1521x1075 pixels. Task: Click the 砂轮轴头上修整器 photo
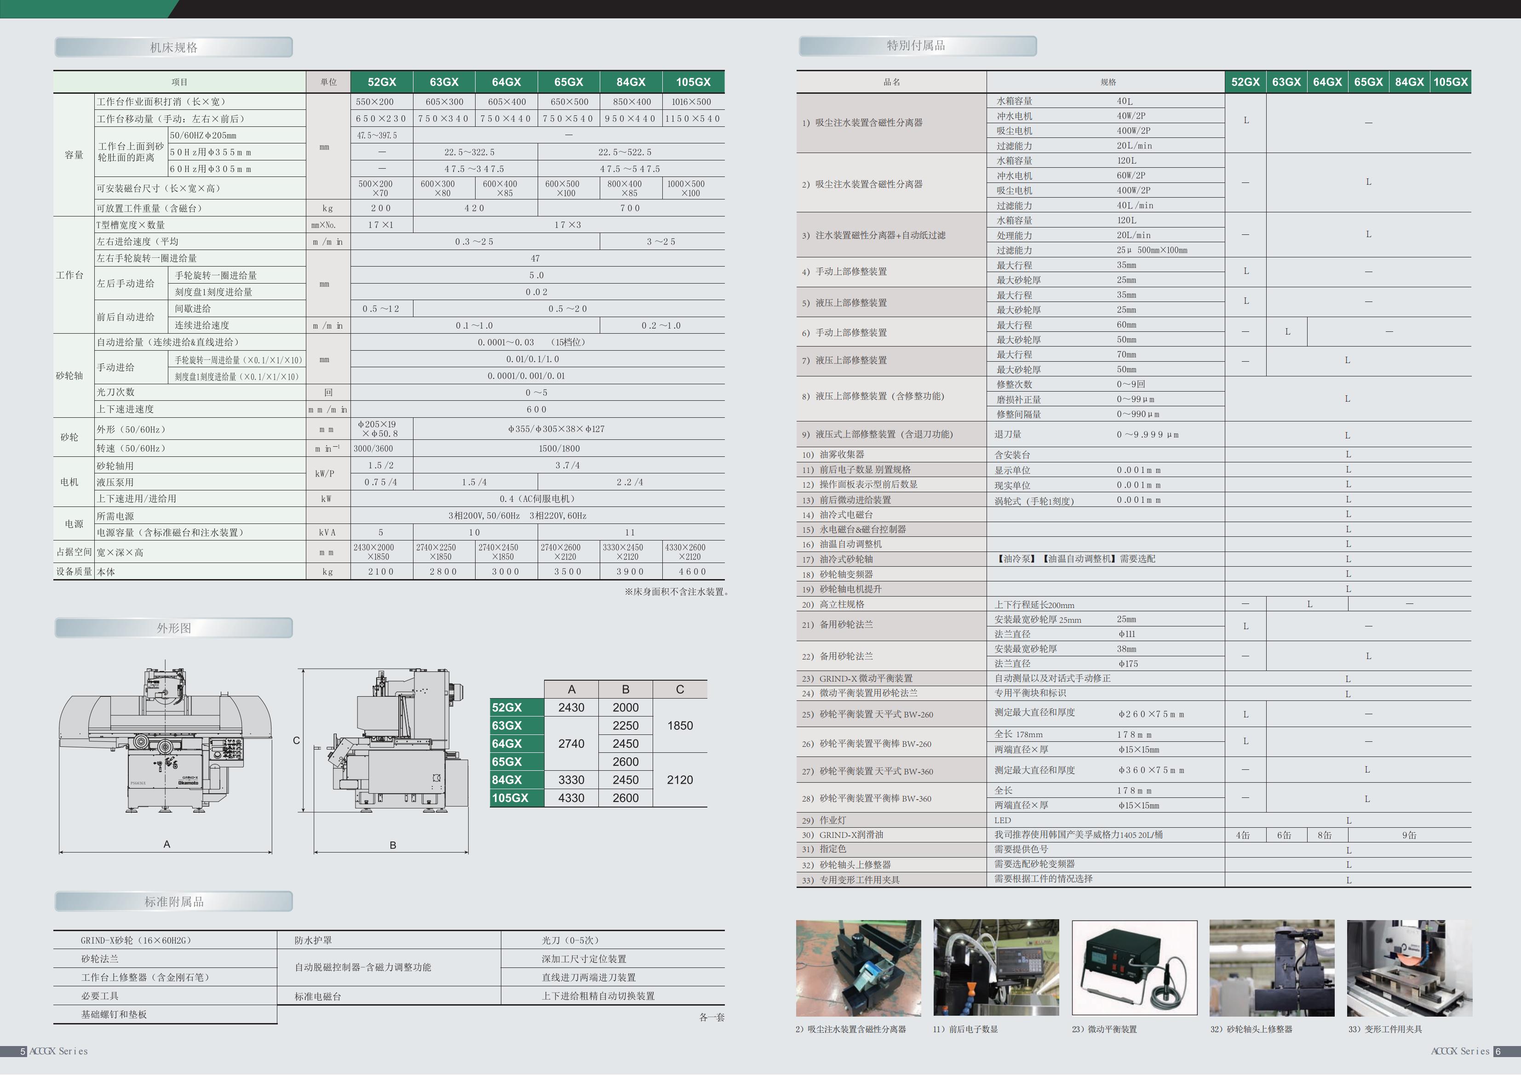tap(1272, 968)
